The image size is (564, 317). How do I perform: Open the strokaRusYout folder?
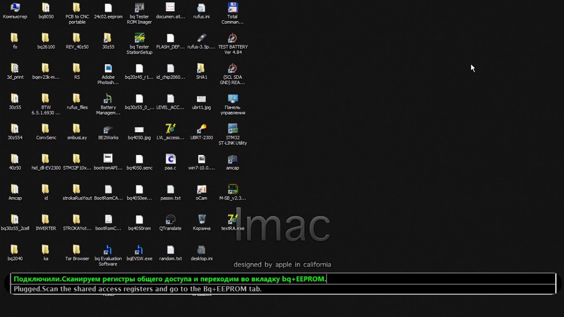(x=77, y=192)
